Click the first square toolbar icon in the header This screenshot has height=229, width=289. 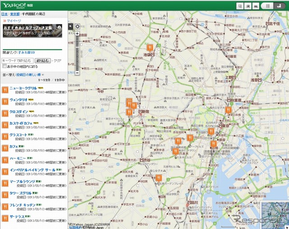pos(240,6)
